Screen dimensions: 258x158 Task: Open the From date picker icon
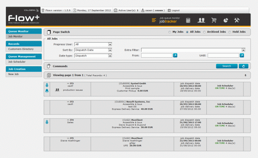tap(175, 56)
